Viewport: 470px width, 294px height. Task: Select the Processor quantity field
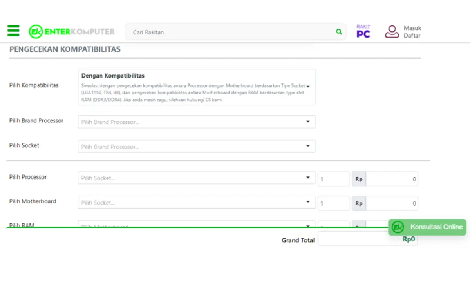(x=333, y=179)
